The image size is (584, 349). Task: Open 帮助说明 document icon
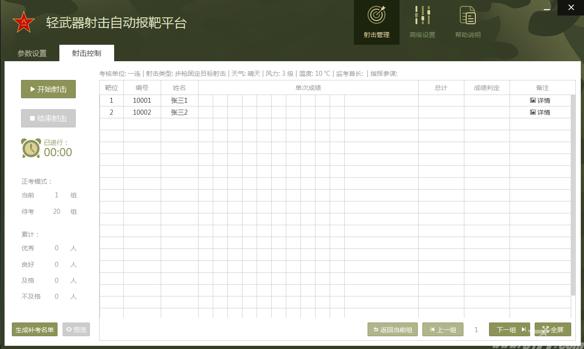coord(468,16)
